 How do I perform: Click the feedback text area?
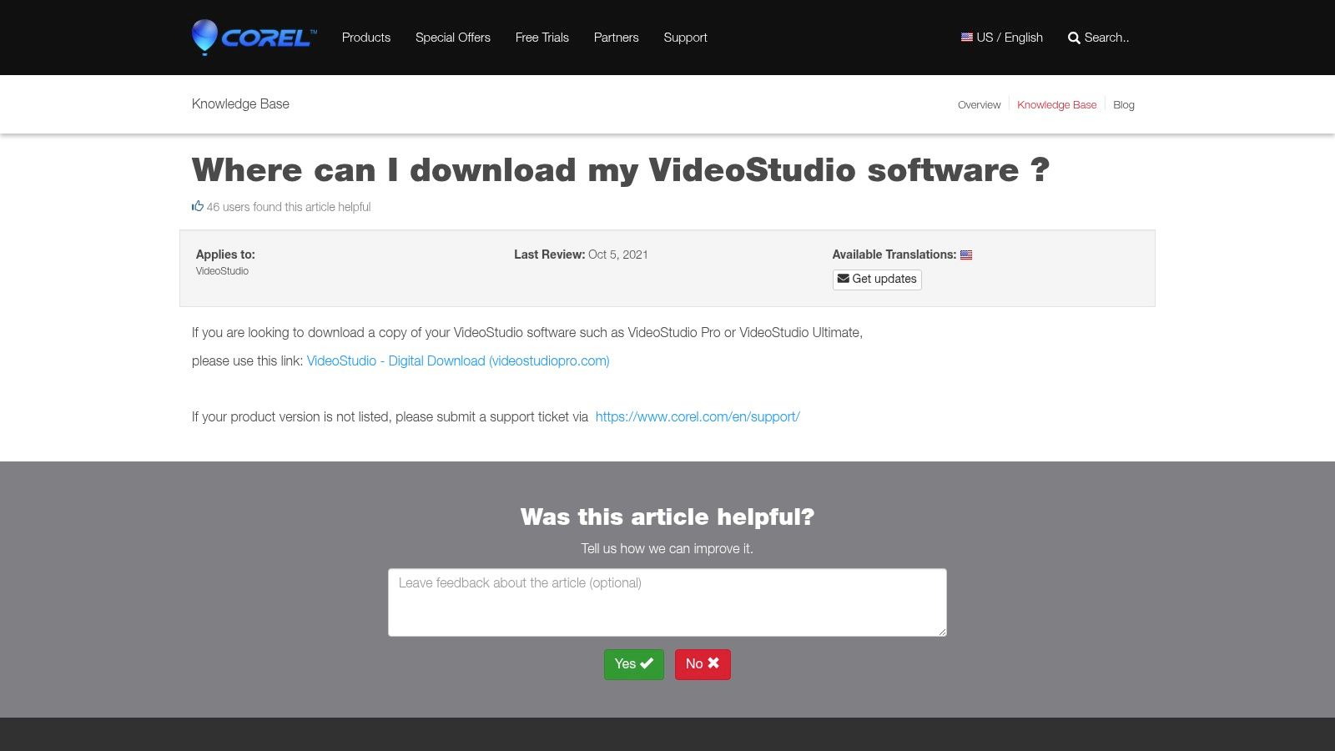coord(667,602)
